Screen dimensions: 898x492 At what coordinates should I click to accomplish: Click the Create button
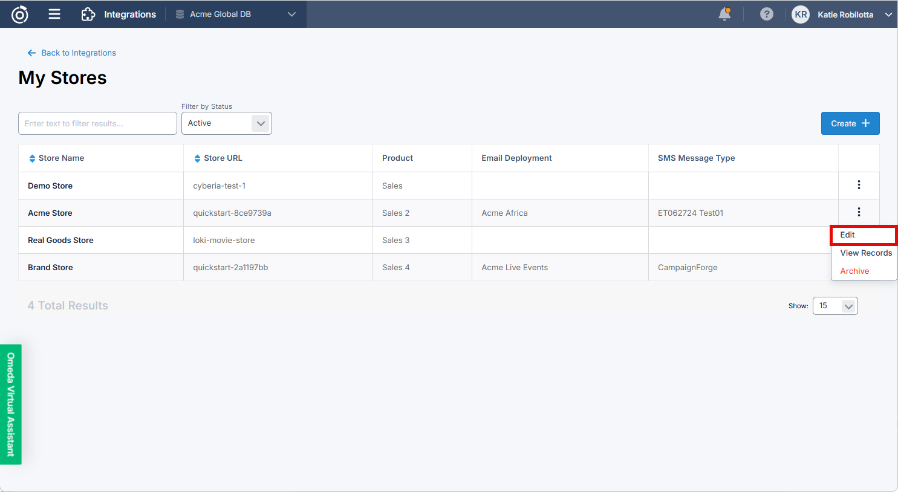click(850, 123)
